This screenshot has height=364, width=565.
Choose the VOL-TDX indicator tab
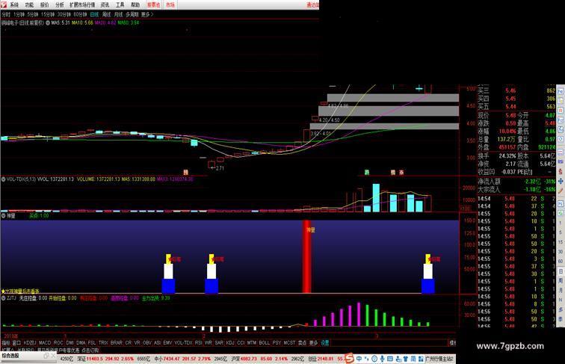pyautogui.click(x=183, y=343)
